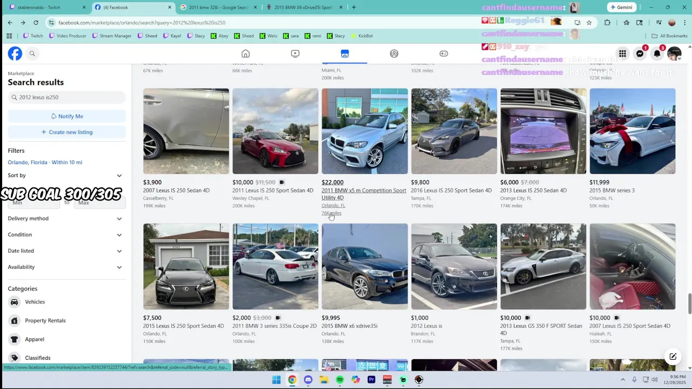This screenshot has height=389, width=692.
Task: Open Adobe Premiere Pro from the taskbar
Action: click(371, 380)
